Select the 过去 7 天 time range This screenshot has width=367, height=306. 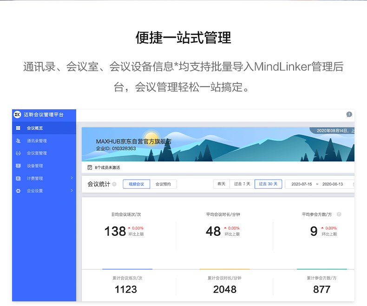[x=242, y=184]
